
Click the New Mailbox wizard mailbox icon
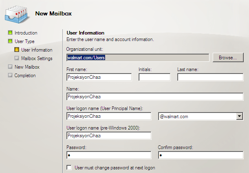[16, 13]
